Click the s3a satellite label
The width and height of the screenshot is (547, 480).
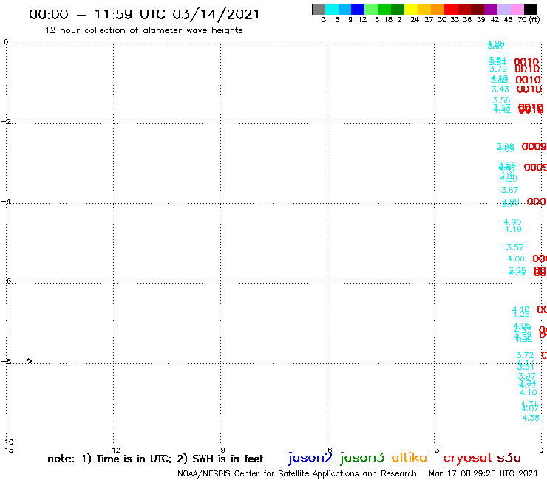[x=509, y=458]
